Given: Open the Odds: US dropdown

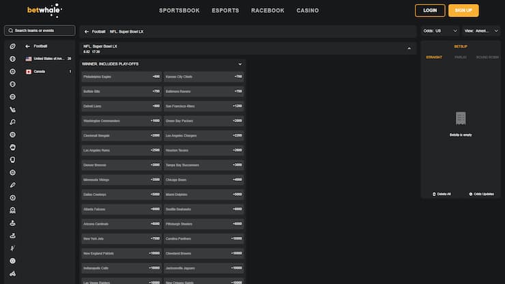Looking at the screenshot, I should click(440, 31).
